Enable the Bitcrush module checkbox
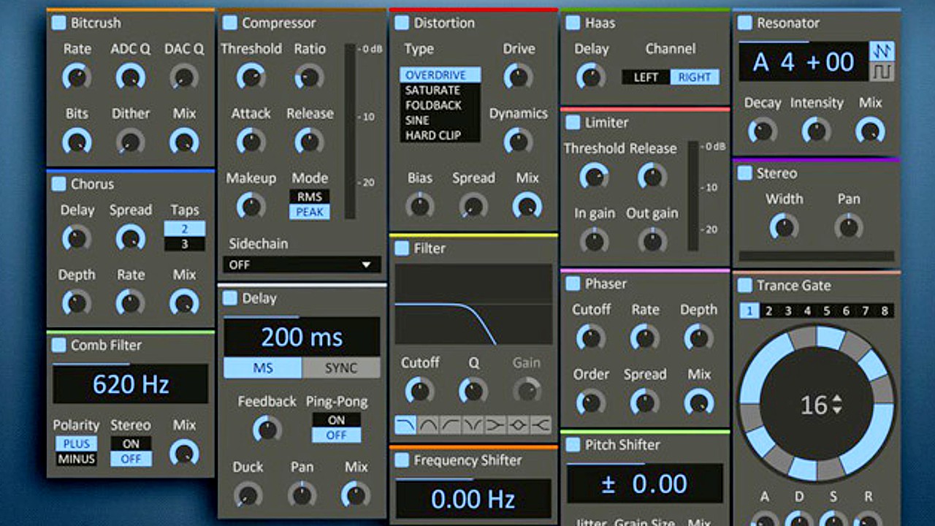This screenshot has height=526, width=935. pyautogui.click(x=59, y=23)
